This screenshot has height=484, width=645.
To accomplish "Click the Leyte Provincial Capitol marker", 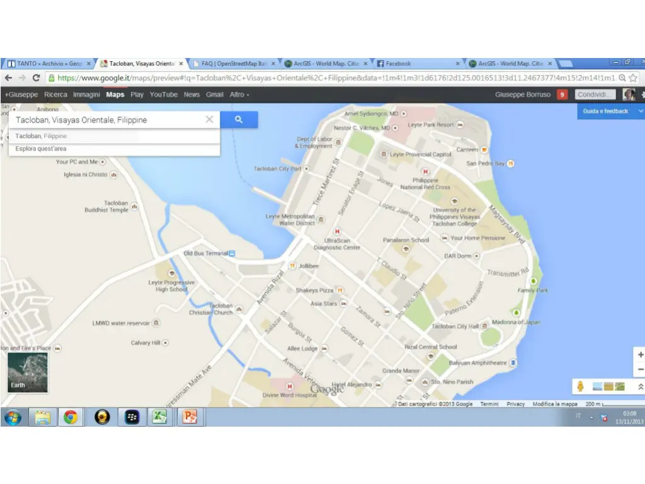I will 384,154.
